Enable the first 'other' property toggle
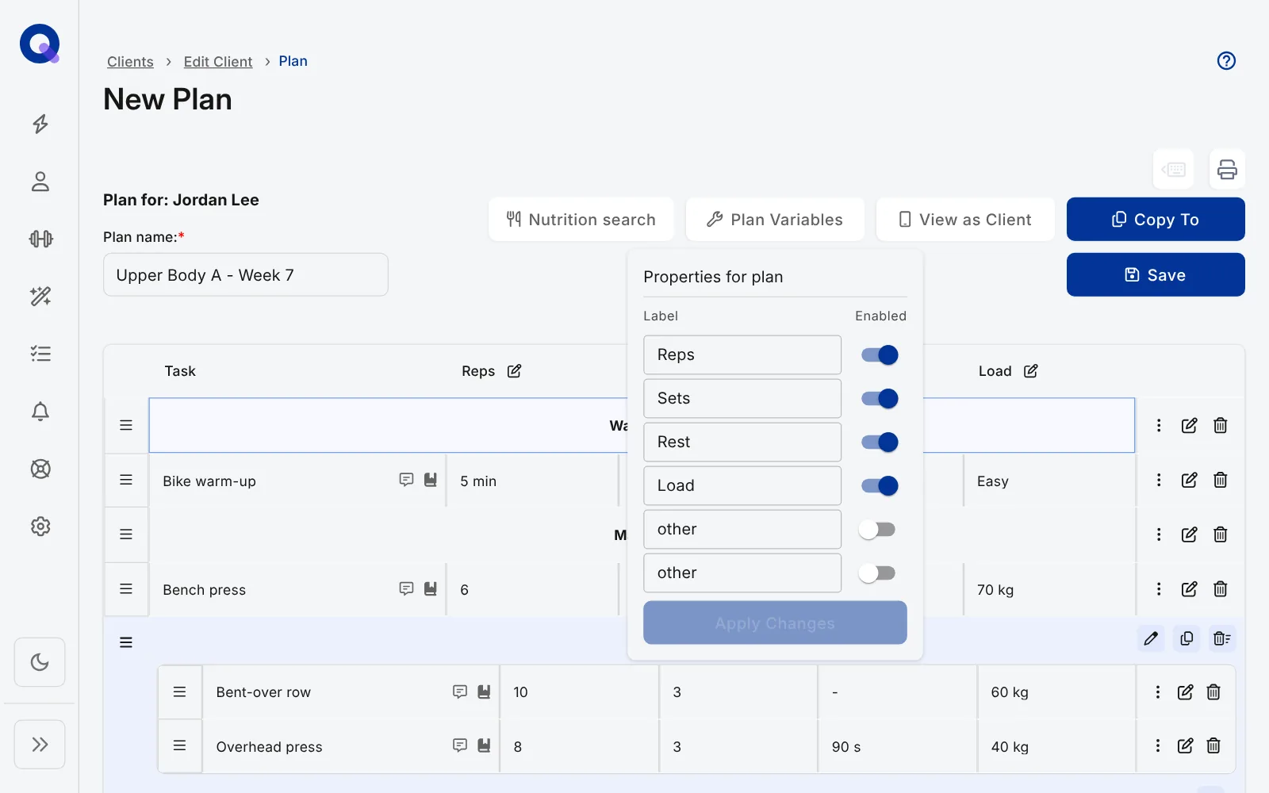Screen dimensions: 1269x793 pyautogui.click(x=877, y=529)
